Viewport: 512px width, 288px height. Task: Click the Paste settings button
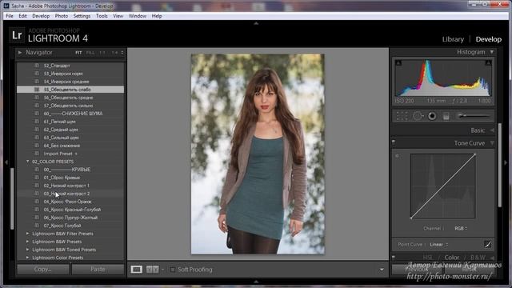tap(98, 270)
